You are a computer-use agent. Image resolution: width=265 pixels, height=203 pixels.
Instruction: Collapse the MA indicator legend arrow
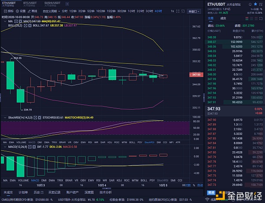(4, 21)
